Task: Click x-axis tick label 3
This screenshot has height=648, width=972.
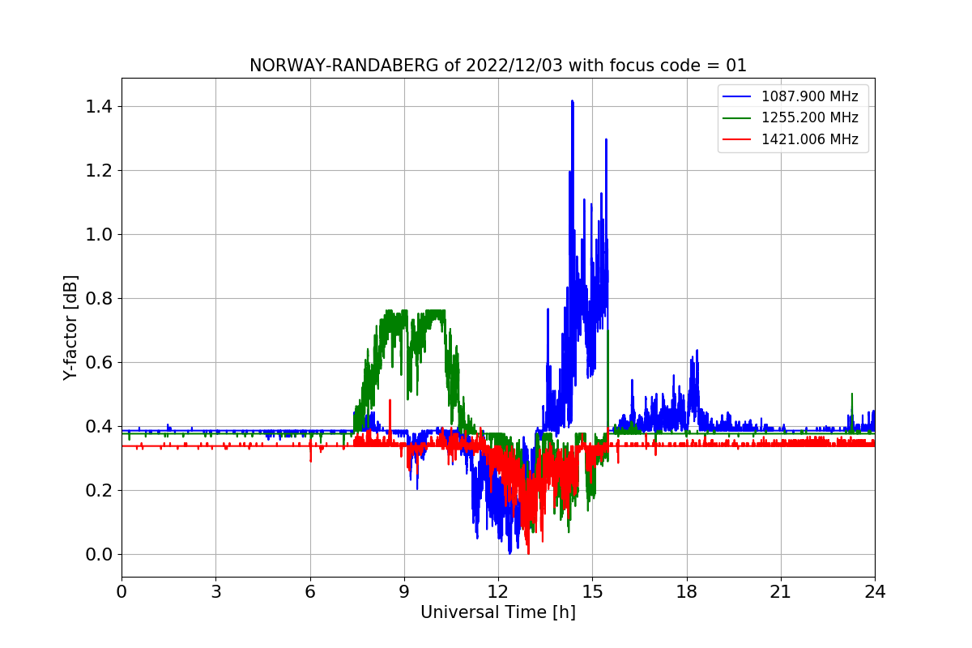Action: pyautogui.click(x=215, y=592)
